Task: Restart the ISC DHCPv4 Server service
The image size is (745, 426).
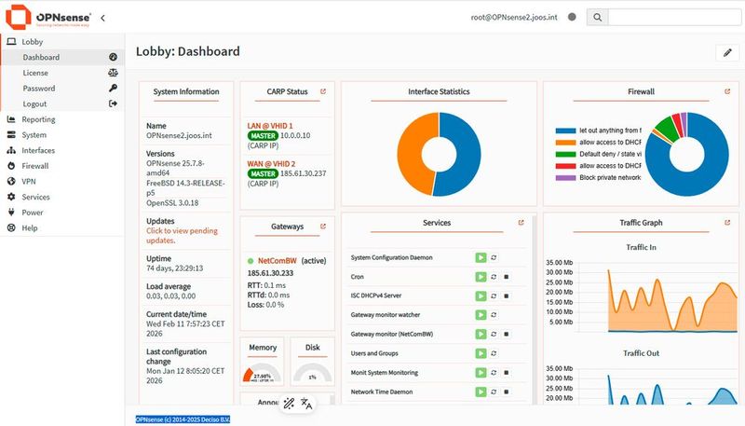Action: [494, 295]
